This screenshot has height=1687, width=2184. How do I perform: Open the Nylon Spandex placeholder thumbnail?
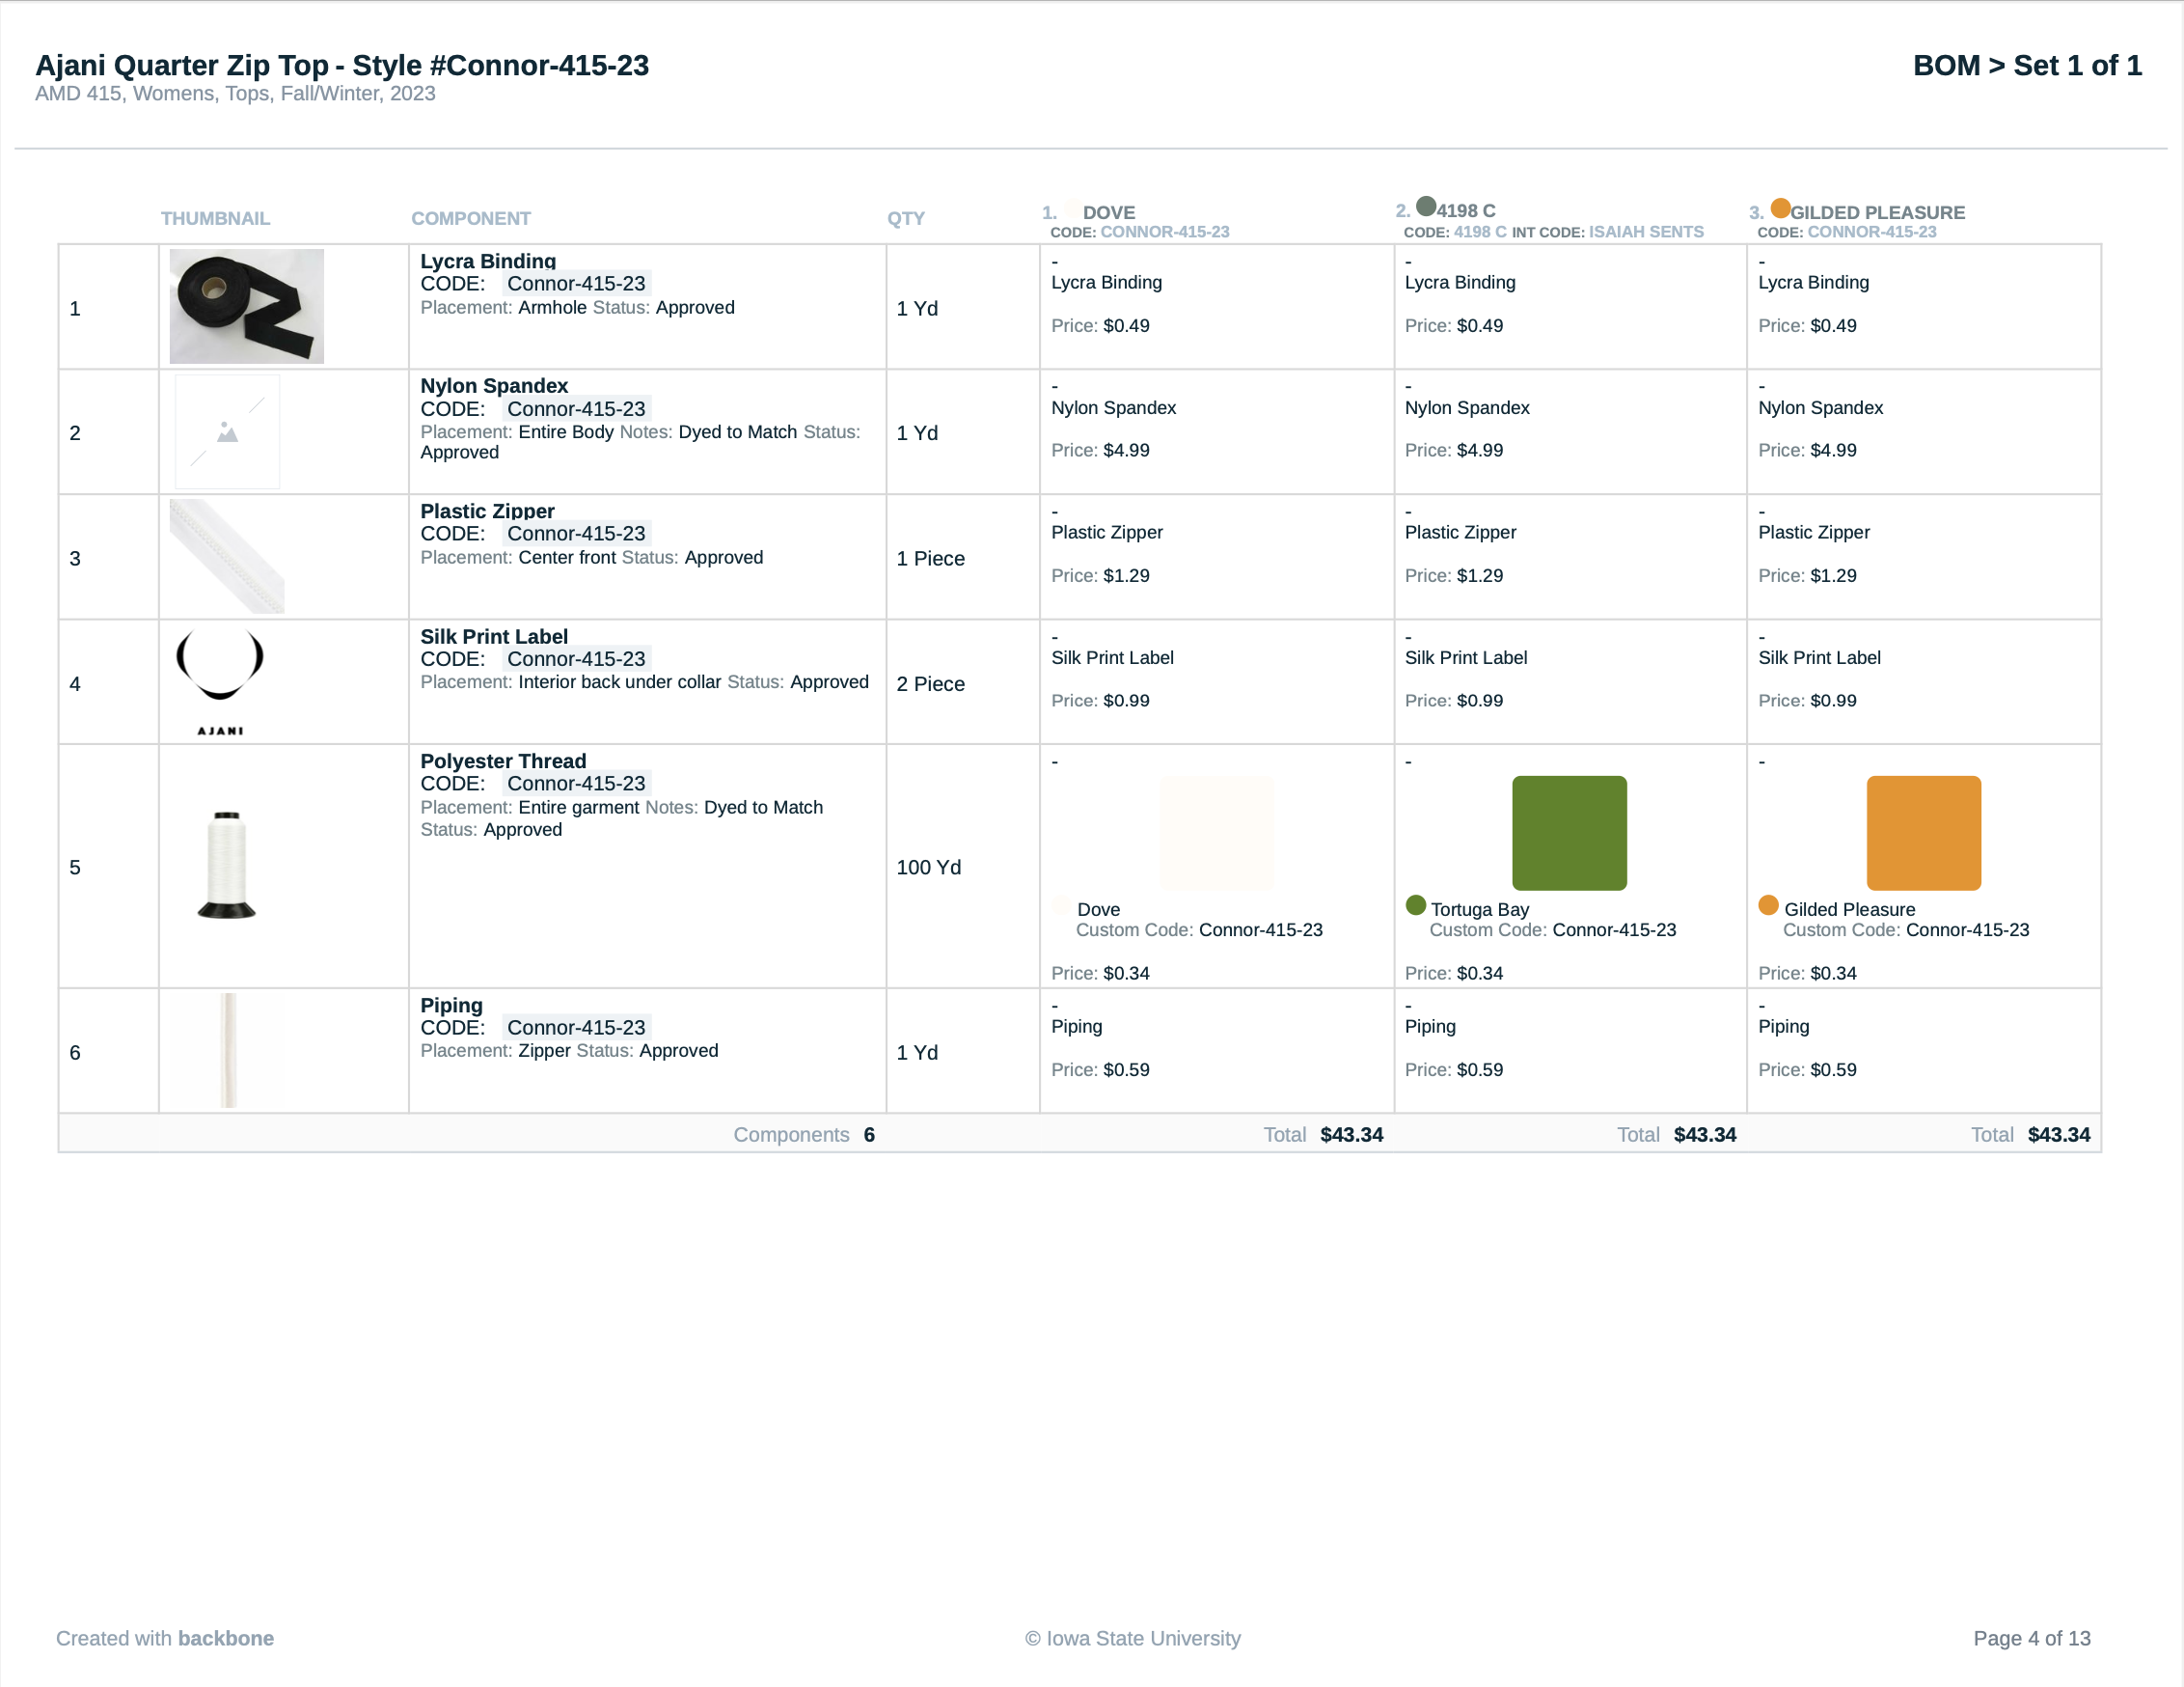(226, 431)
